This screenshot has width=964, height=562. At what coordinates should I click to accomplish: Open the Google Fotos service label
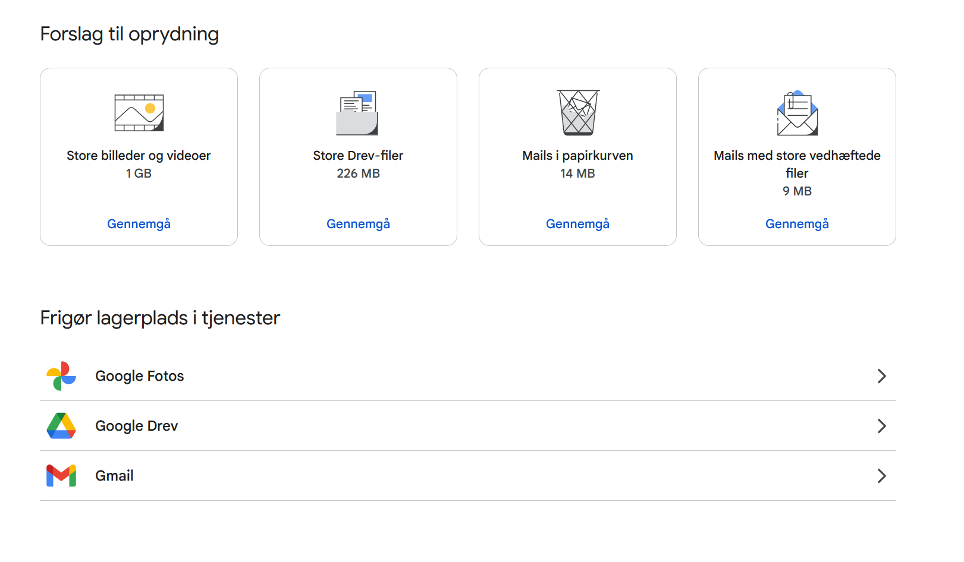[140, 376]
